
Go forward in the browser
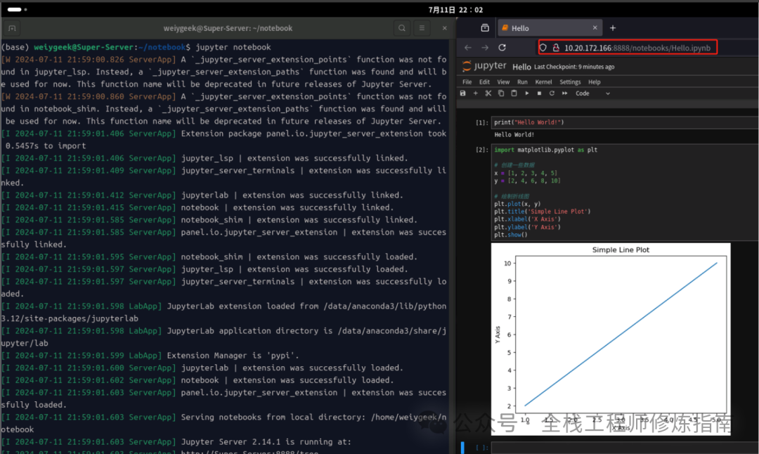(484, 47)
